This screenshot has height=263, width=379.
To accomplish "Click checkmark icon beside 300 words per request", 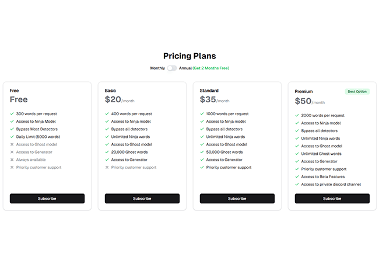I will pos(12,114).
